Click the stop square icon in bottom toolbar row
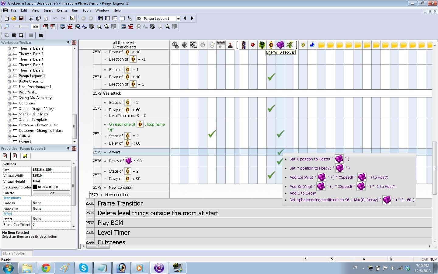 pos(31,35)
